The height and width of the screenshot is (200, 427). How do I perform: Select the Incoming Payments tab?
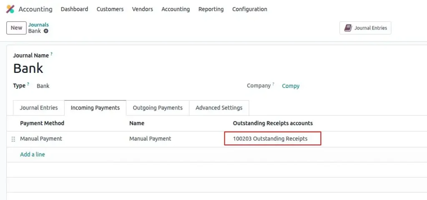click(95, 108)
